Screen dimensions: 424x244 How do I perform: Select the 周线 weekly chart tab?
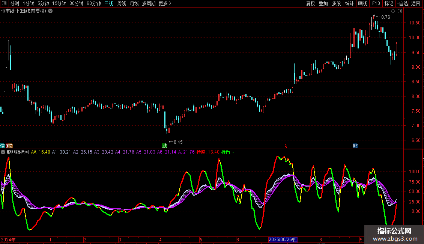pyautogui.click(x=122, y=3)
